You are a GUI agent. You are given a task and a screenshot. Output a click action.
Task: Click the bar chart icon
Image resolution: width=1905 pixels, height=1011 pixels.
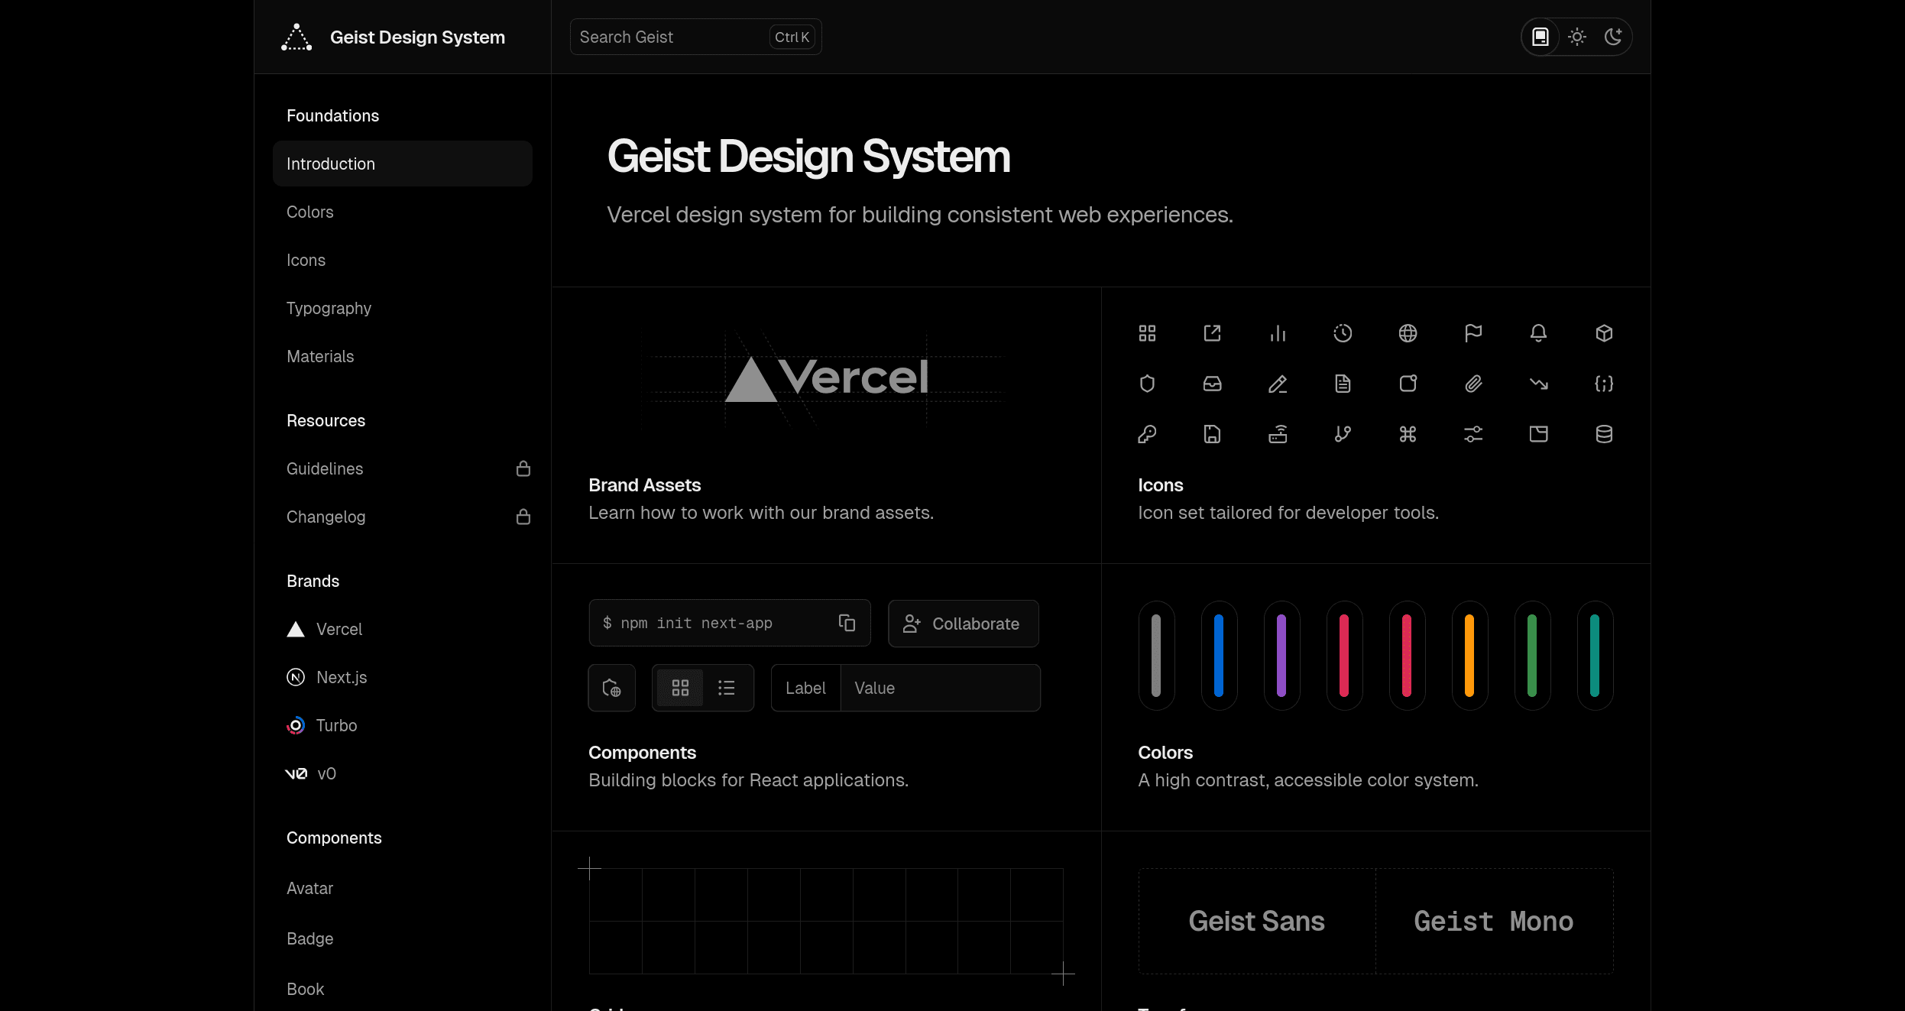click(1278, 333)
